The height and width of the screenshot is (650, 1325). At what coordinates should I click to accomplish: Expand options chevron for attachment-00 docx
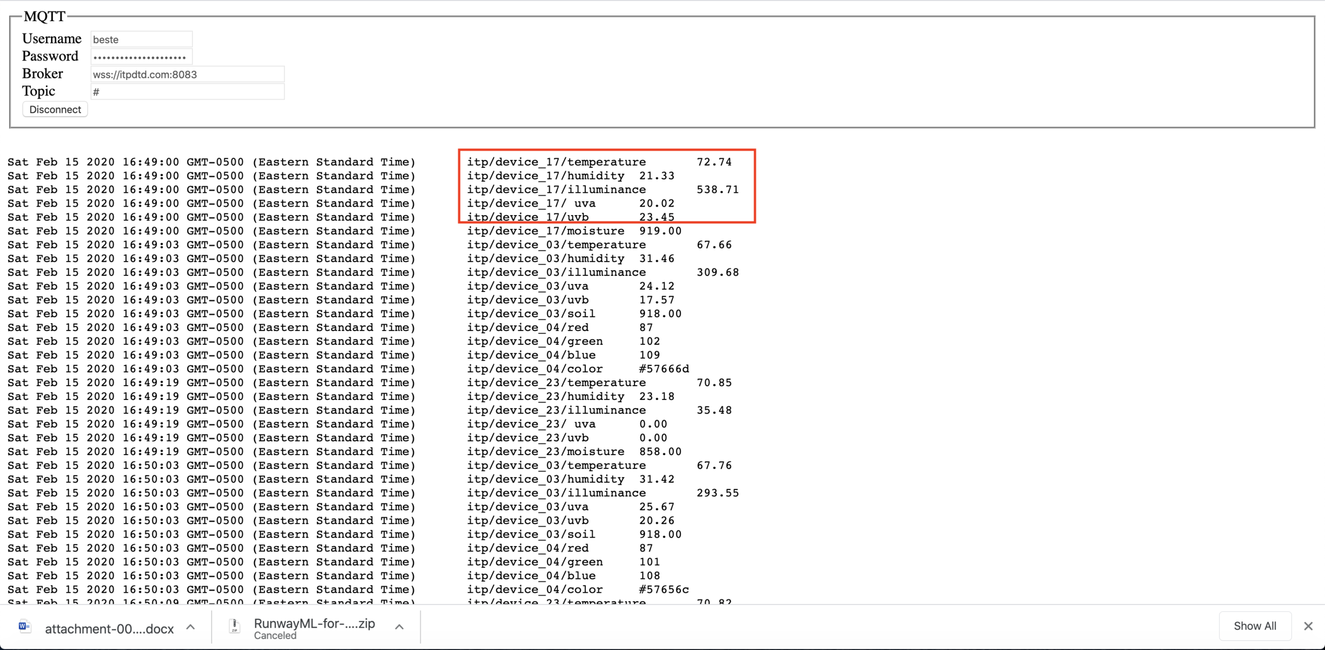tap(191, 627)
